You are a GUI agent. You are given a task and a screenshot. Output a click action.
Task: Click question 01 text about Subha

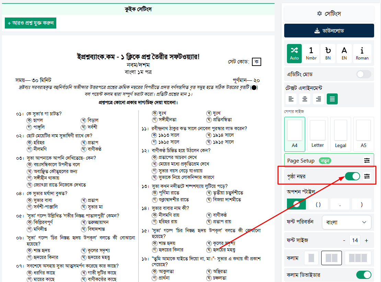[44, 114]
